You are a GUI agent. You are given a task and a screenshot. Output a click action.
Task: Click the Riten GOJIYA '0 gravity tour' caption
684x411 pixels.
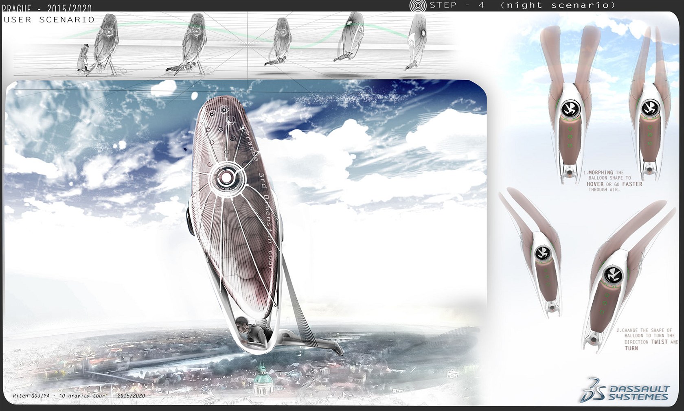pyautogui.click(x=79, y=396)
